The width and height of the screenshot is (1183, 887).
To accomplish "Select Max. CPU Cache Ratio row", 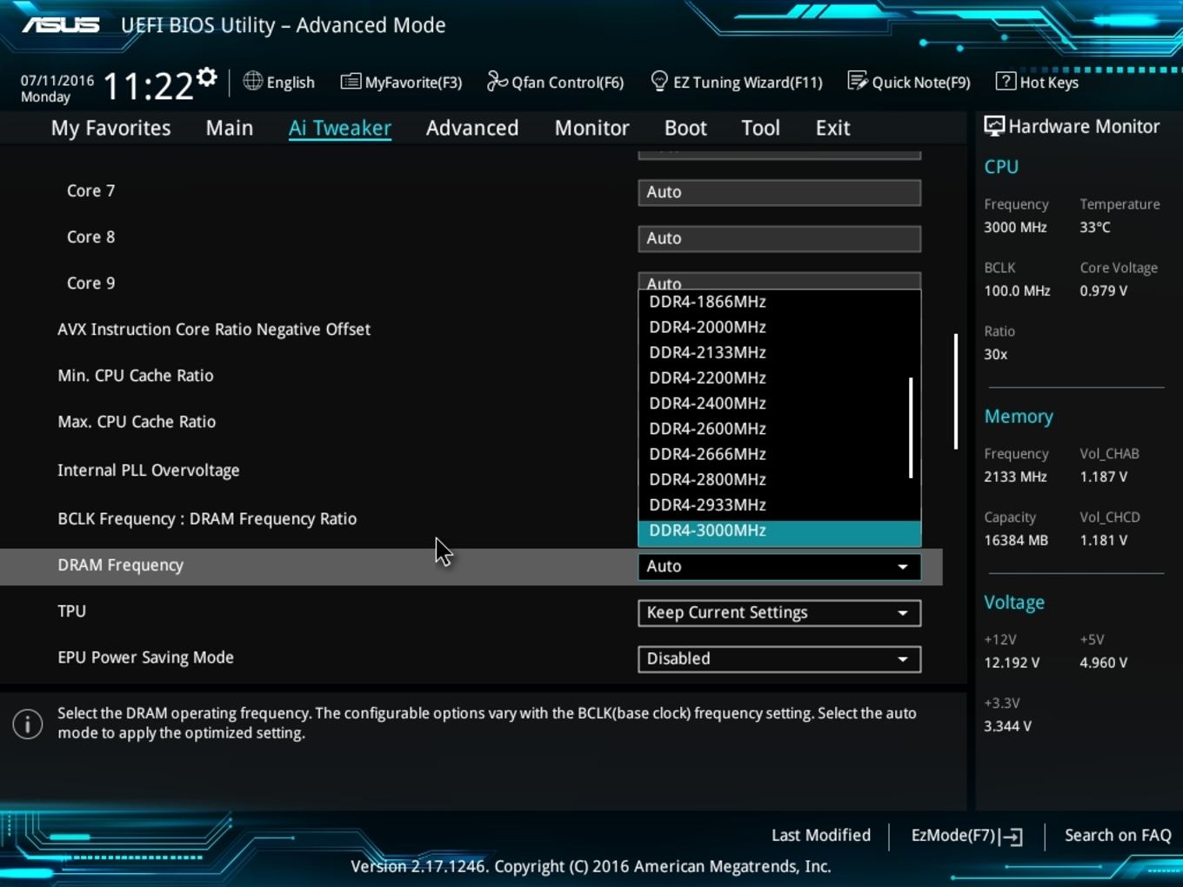I will [137, 422].
